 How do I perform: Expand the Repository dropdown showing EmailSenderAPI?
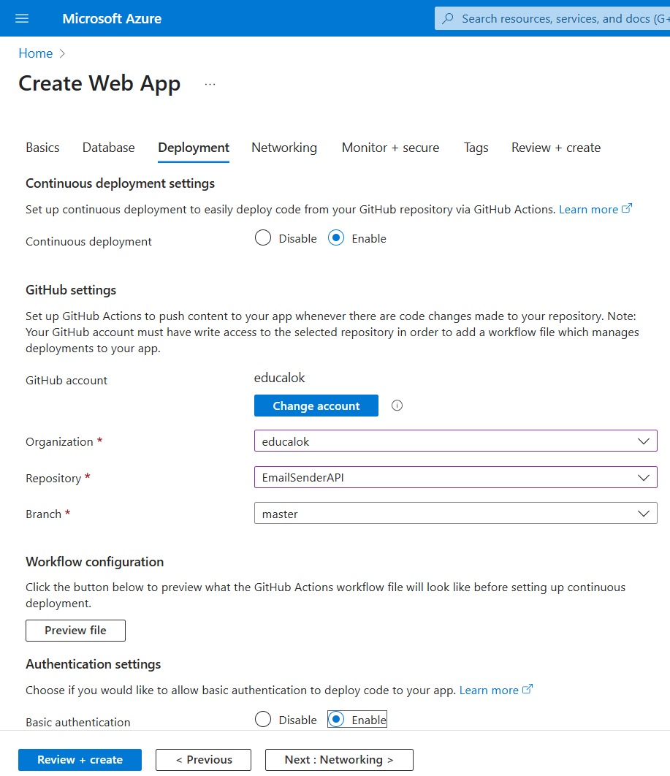click(456, 478)
